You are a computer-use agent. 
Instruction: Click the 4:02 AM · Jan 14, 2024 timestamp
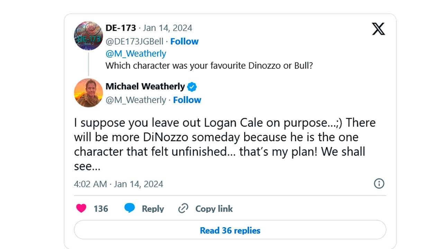click(x=118, y=184)
